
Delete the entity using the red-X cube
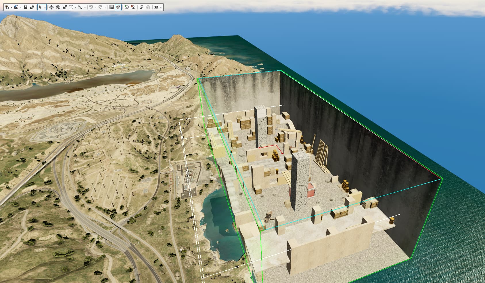(x=133, y=7)
